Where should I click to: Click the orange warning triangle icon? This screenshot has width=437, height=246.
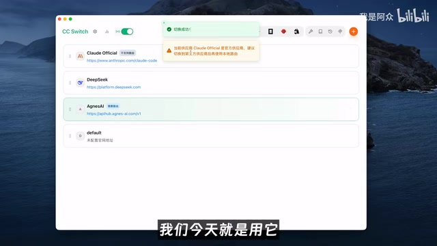click(x=169, y=51)
